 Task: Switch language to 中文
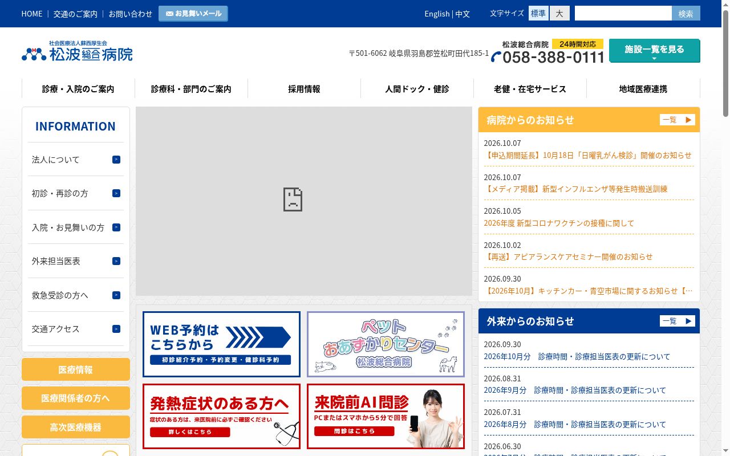[x=463, y=14]
